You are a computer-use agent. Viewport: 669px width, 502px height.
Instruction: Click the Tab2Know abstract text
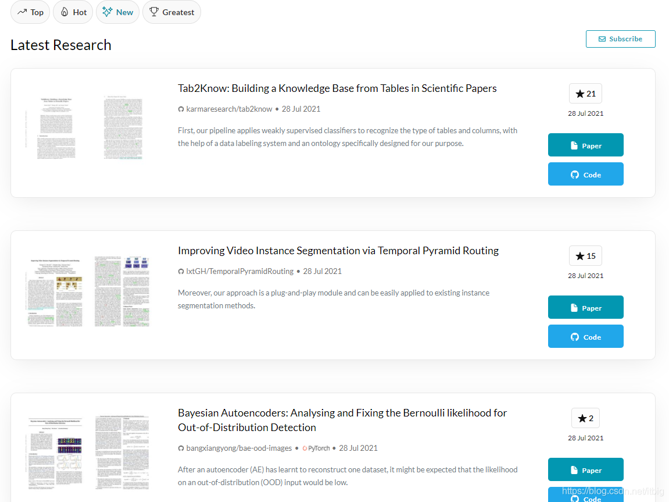point(348,137)
